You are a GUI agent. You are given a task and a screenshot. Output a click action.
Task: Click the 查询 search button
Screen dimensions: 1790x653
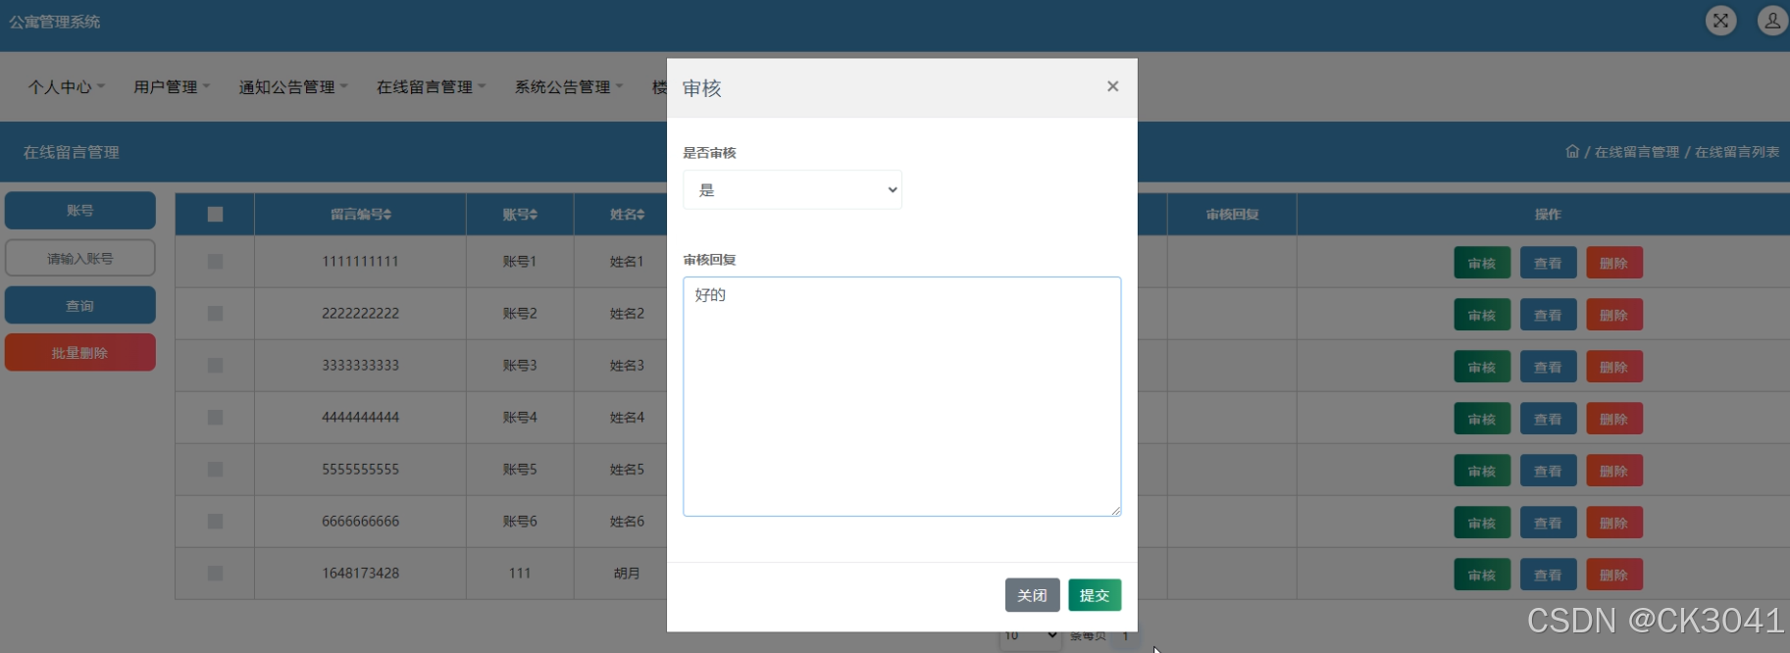pos(80,306)
